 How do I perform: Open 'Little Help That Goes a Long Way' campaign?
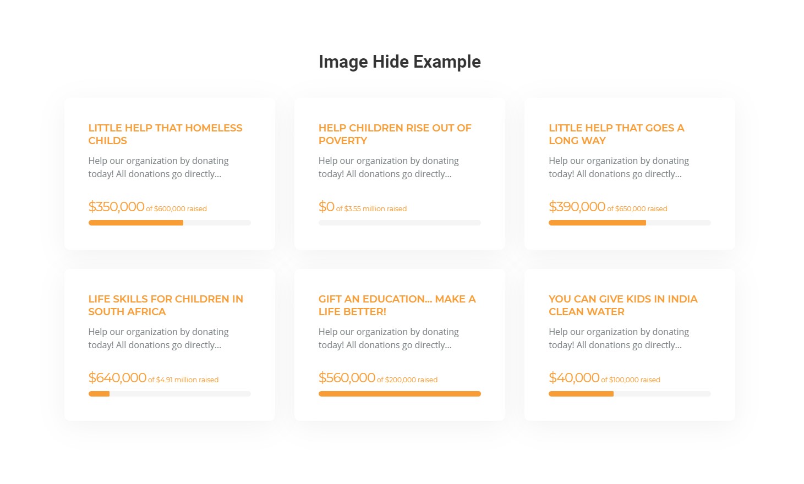pos(616,134)
